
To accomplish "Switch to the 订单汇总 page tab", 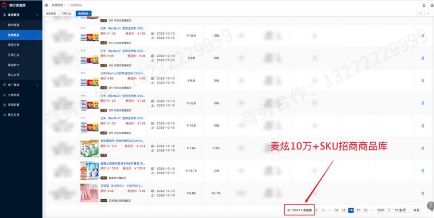I will tap(66, 13).
